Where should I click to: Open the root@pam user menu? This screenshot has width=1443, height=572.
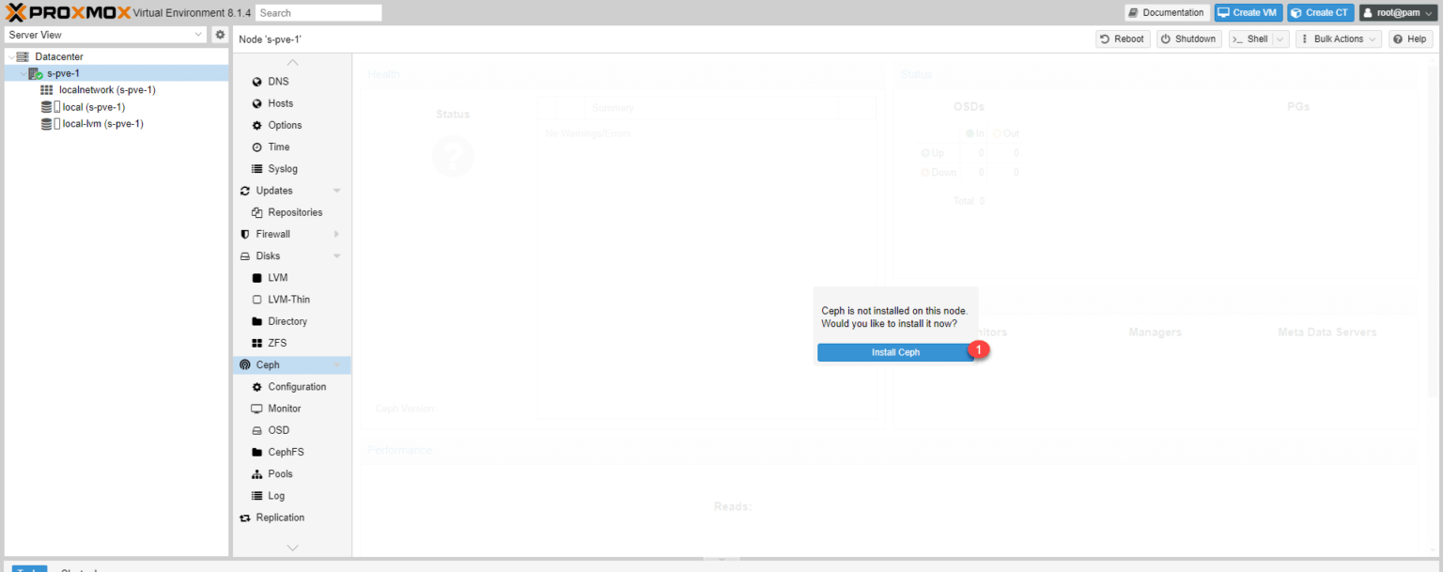tap(1396, 13)
